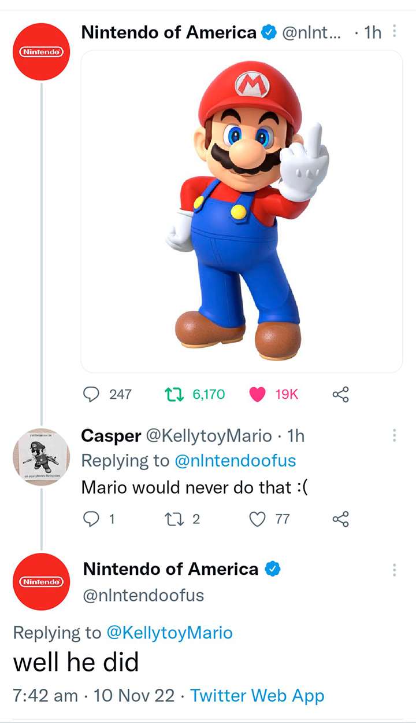
Task: Open the Twitter Web App source link
Action: click(257, 695)
